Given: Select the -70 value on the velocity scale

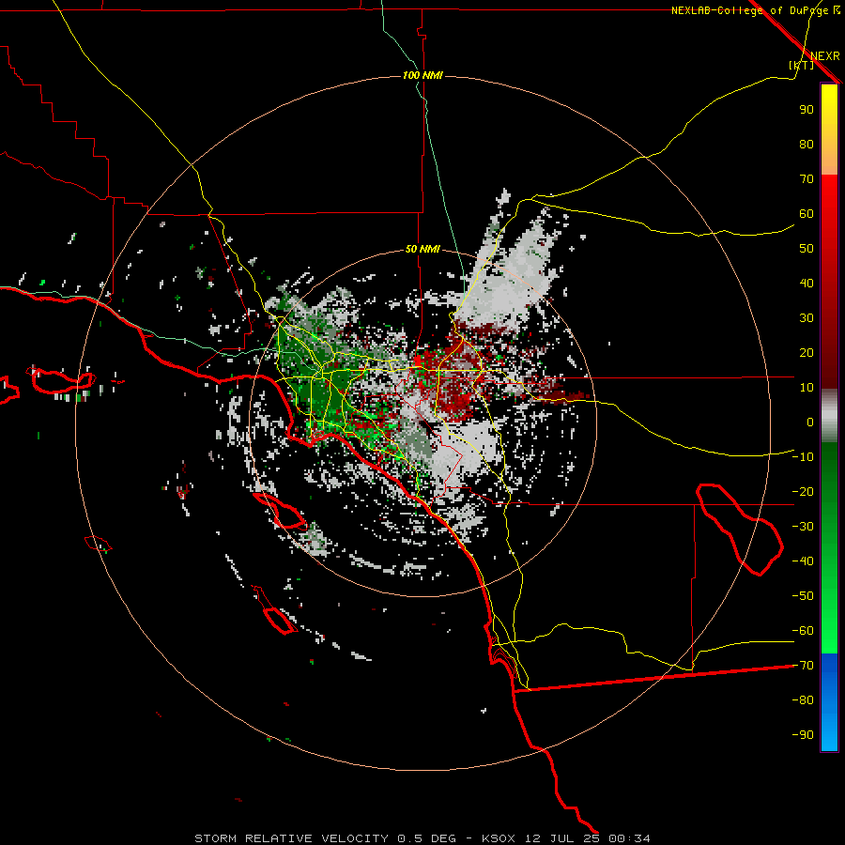Looking at the screenshot, I should pyautogui.click(x=803, y=666).
